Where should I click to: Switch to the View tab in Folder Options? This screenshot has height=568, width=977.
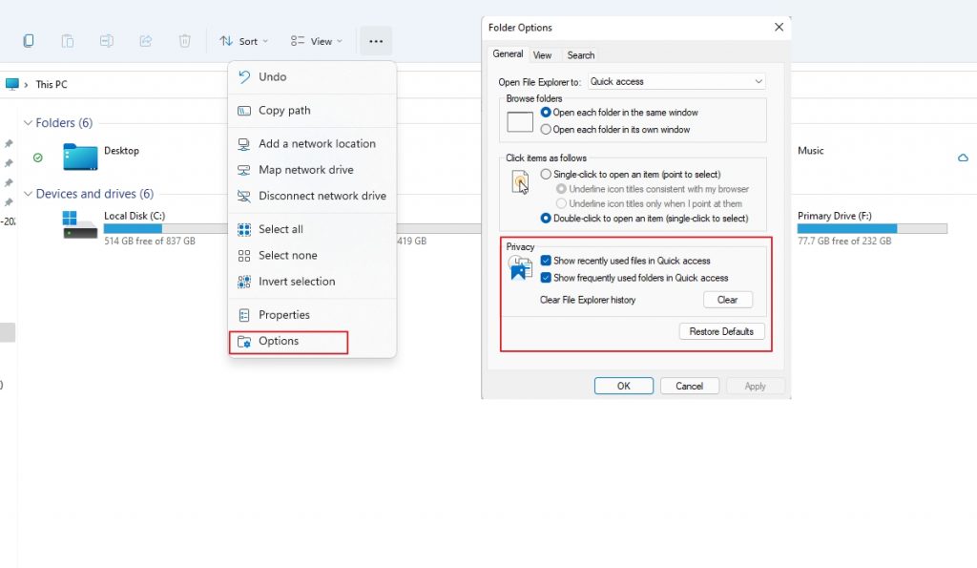pyautogui.click(x=543, y=54)
